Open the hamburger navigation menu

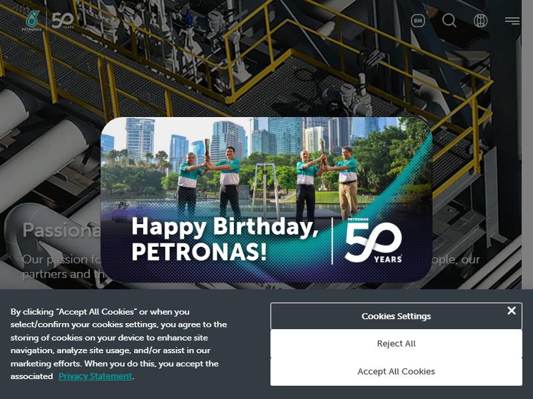coord(512,21)
